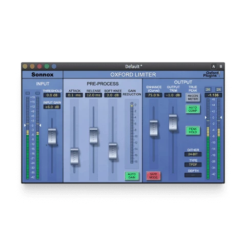Toggle the Auto Gain button
Screen dimensions: 246x246
(132, 176)
